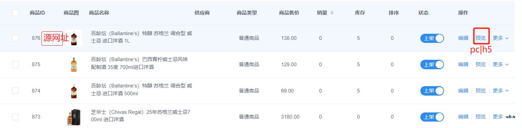This screenshot has height=128, width=522.
Task: Toggle 上架 switch for product 876
Action: point(432,38)
